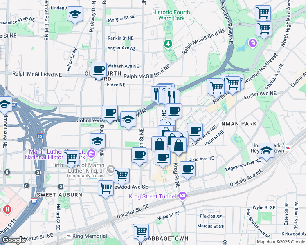This screenshot has width=306, height=245.
Task: Select the coffee marker at Old Fourth Ward label
Action: pyautogui.click(x=99, y=71)
